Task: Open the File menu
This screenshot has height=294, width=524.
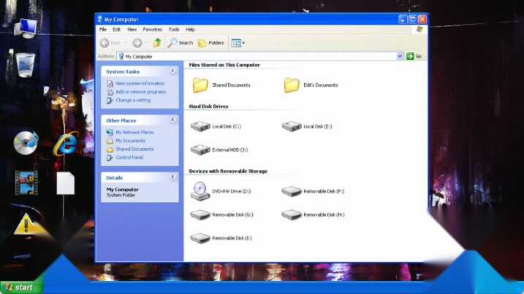Action: (x=103, y=29)
